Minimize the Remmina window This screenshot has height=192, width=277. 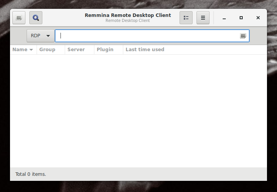[224, 18]
